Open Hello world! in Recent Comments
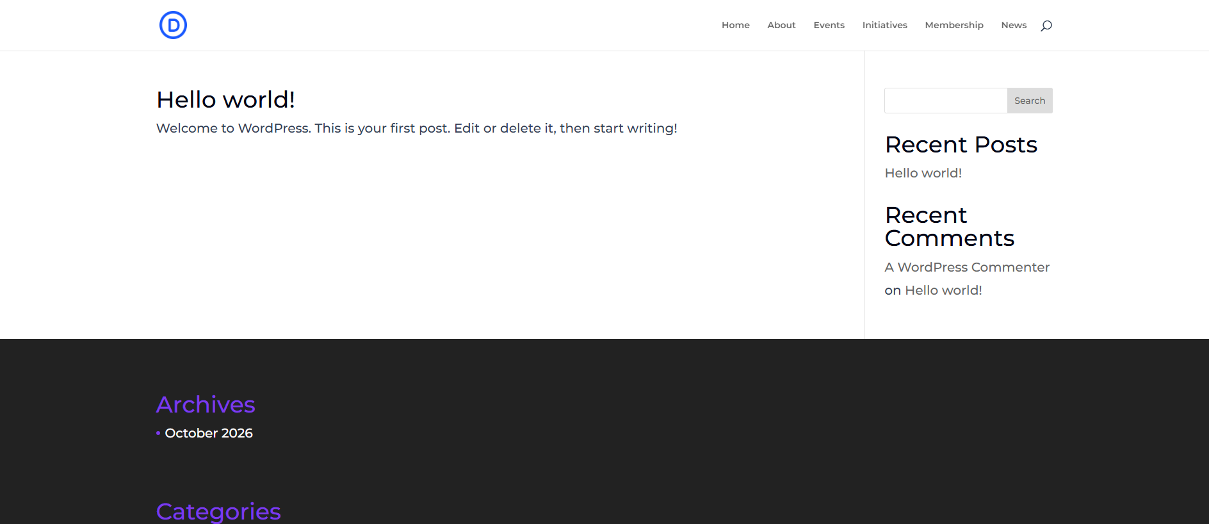Screen dimensions: 1209x524 pos(943,290)
